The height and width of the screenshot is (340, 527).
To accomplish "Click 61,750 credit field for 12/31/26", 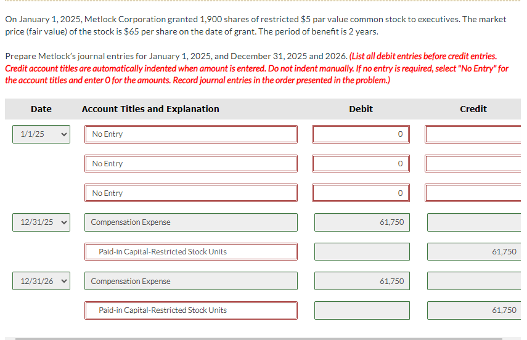I will (x=474, y=310).
